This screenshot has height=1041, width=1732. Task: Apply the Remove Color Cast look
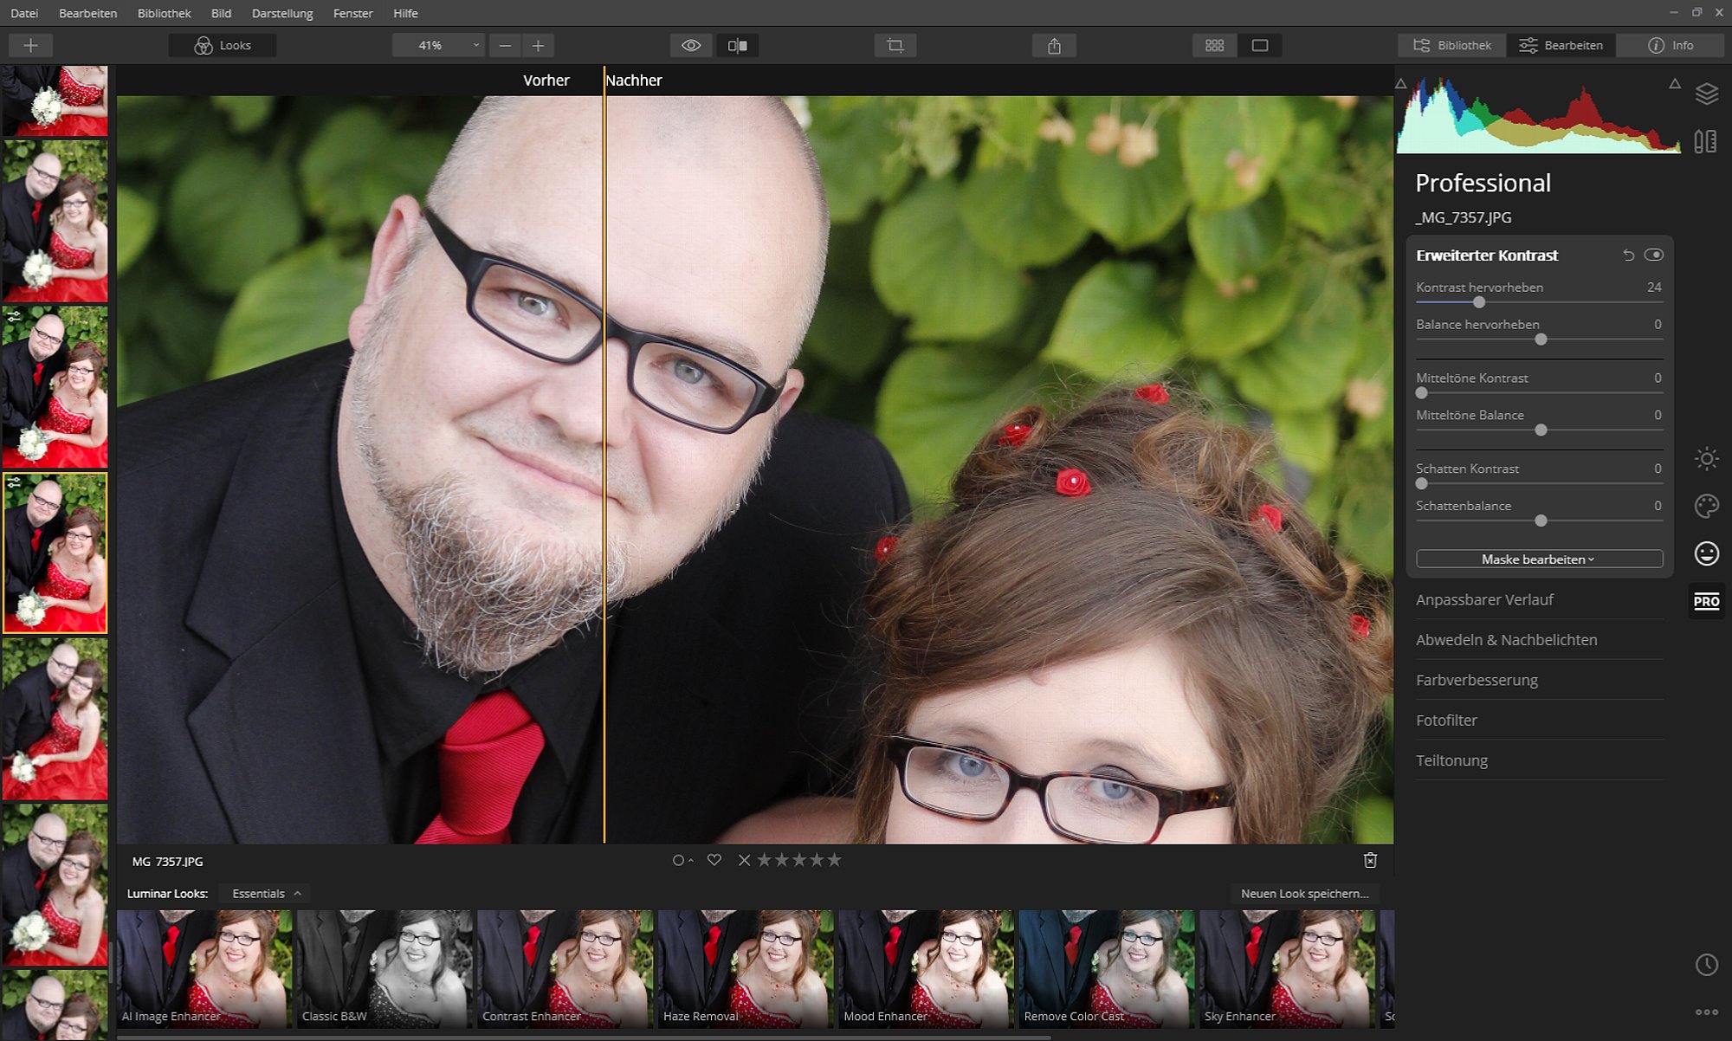(x=1107, y=968)
